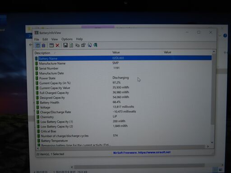Open the View menu
The height and width of the screenshot is (173, 231).
pos(55,39)
